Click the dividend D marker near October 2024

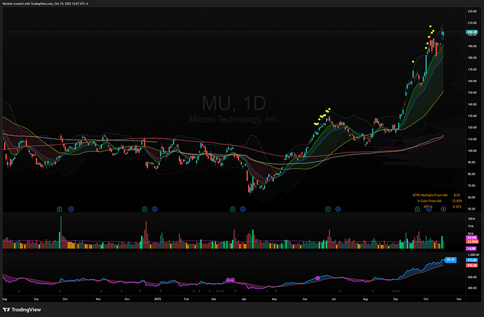[71, 209]
